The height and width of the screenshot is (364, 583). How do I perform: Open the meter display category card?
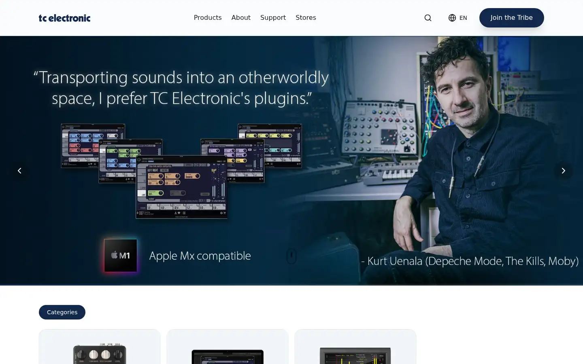coord(355,347)
